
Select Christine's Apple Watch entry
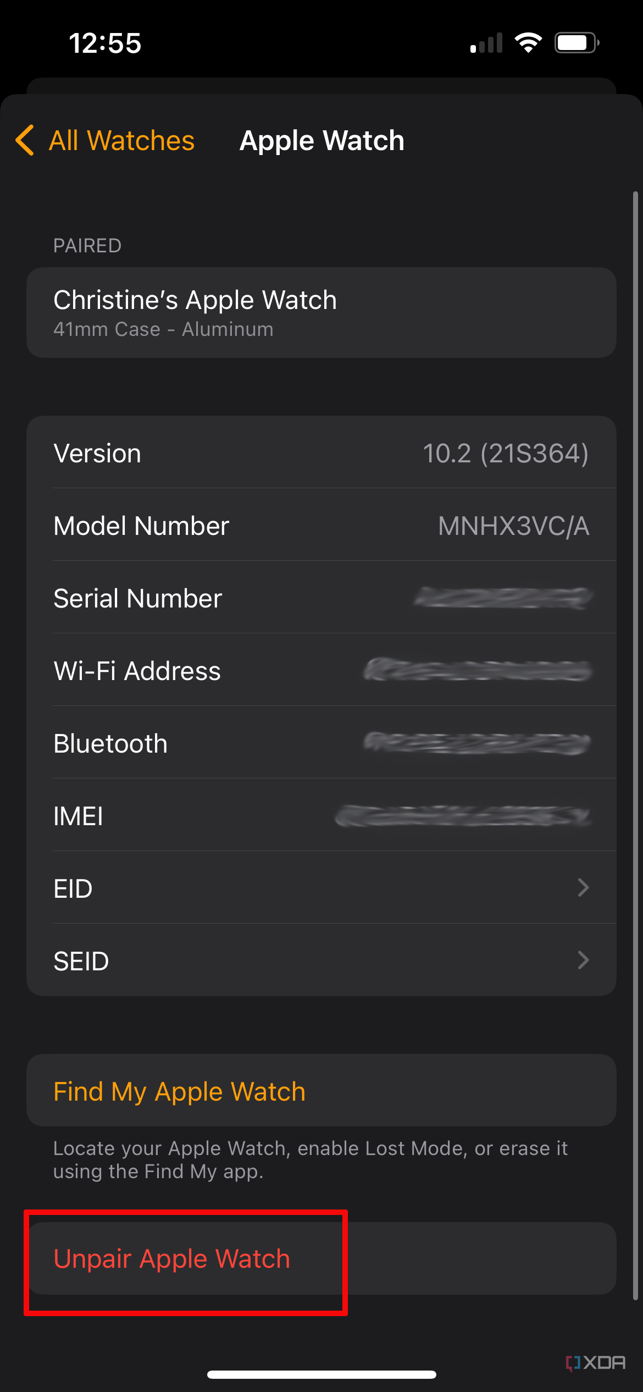321,312
